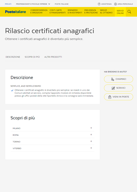Open Conti Carte e Finanziamenti menu
Screen dimensions: 137x192
pos(58,11)
